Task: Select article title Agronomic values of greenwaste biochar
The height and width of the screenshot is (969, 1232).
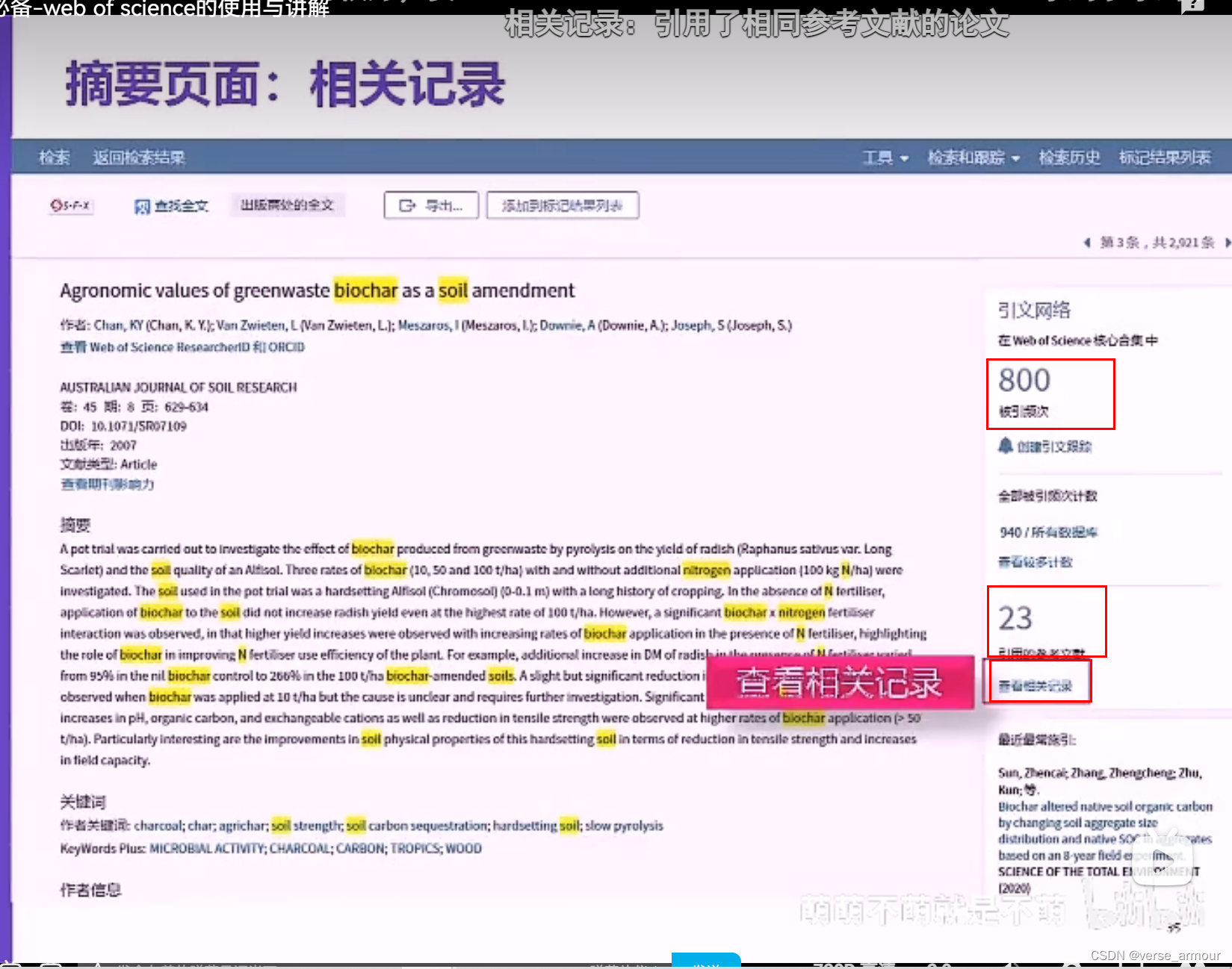Action: [x=318, y=290]
